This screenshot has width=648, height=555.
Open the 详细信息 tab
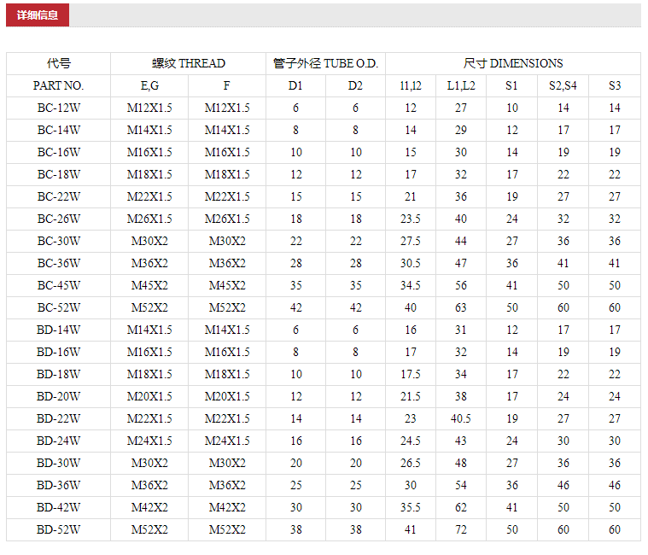pyautogui.click(x=38, y=15)
